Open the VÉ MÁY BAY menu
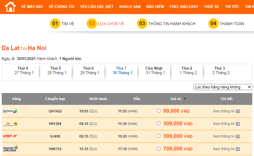The image size is (254, 156). 32,6
